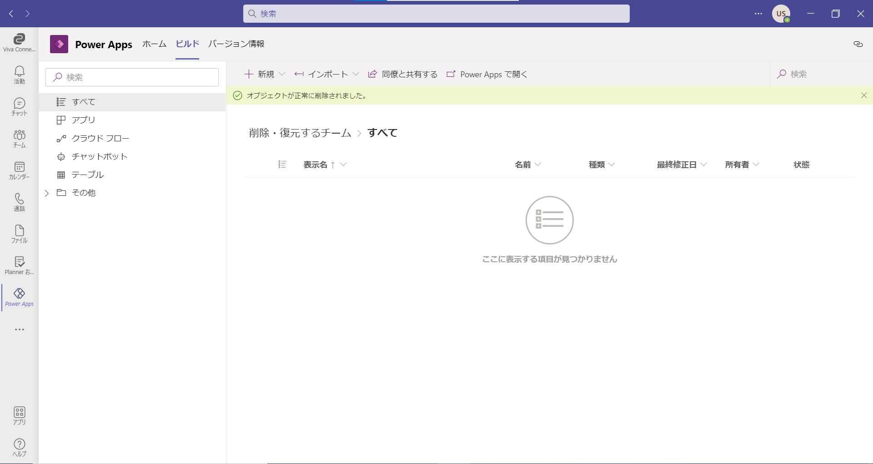The width and height of the screenshot is (873, 464).
Task: Switch to the バージョン情報 tab
Action: [236, 44]
